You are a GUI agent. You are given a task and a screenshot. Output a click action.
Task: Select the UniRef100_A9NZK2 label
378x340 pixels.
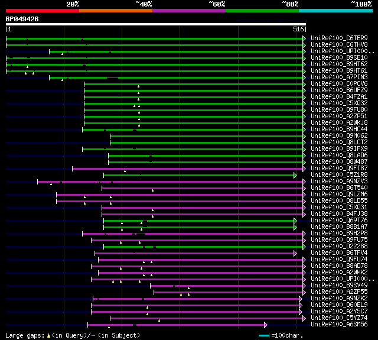coord(339,299)
